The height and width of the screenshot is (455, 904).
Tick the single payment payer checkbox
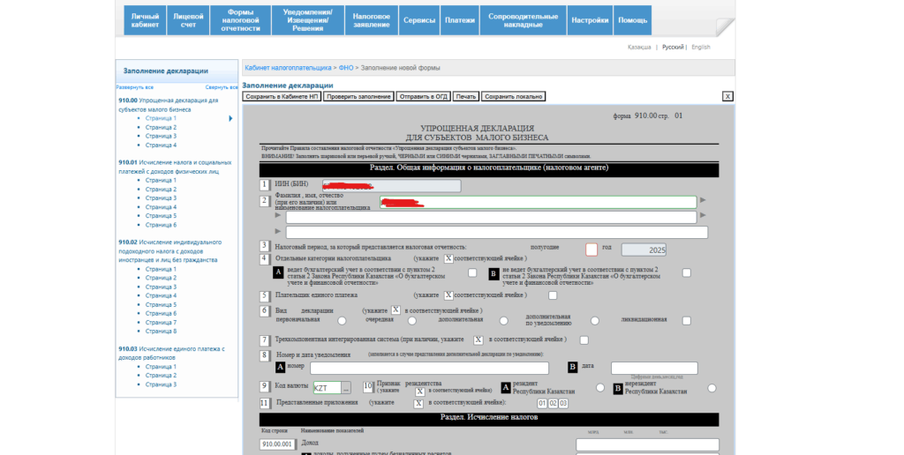(x=553, y=295)
